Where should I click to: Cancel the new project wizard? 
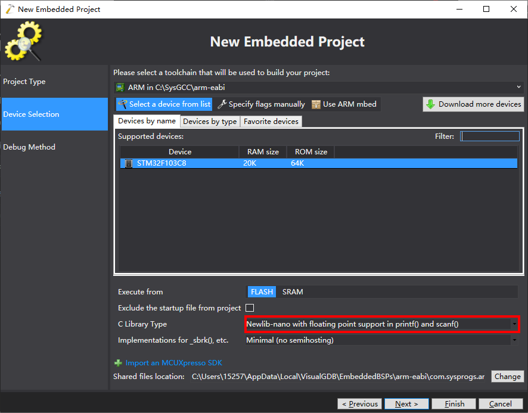(501, 404)
